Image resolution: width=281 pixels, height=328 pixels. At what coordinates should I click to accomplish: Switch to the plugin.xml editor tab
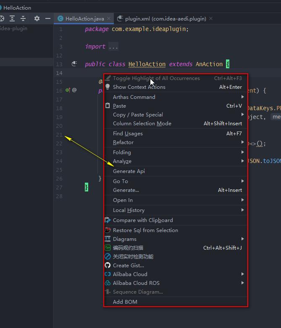point(165,18)
